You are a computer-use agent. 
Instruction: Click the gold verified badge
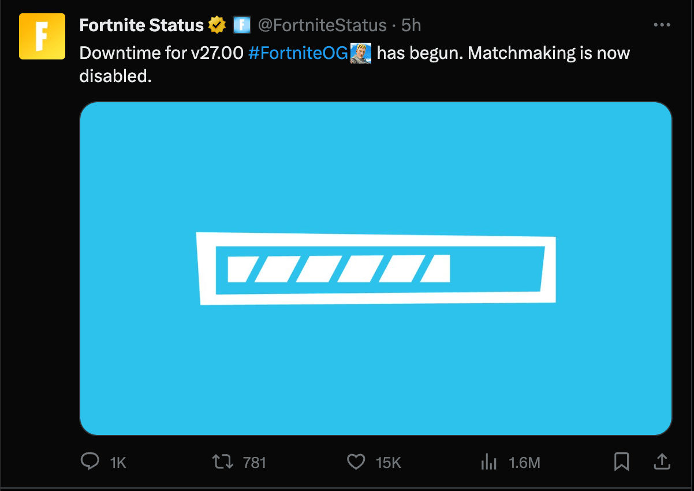point(216,25)
